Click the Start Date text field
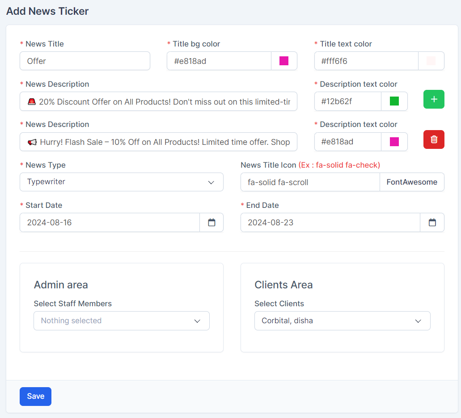Screen dimensions: 461x418 (x=110, y=223)
